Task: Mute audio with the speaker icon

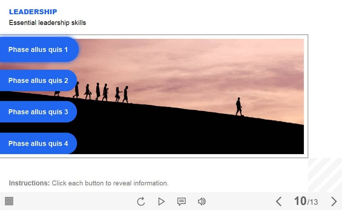Action: [202, 201]
